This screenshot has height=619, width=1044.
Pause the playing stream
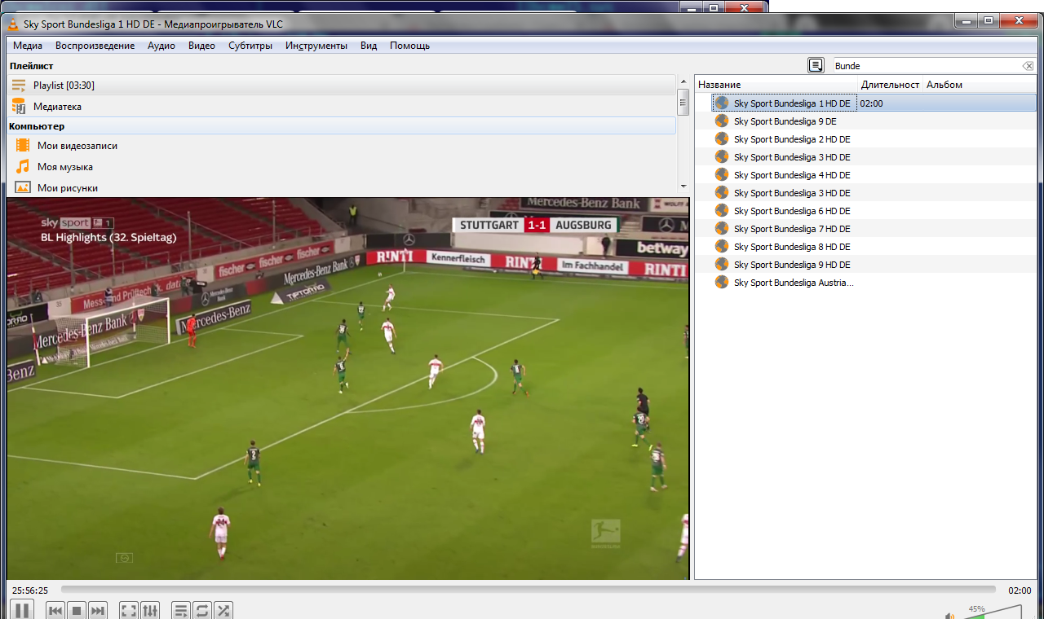coord(22,610)
